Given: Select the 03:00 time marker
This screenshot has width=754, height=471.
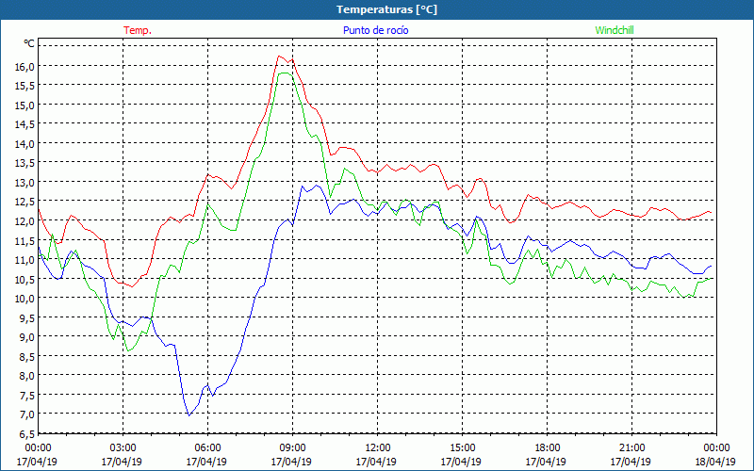Looking at the screenshot, I should tap(123, 447).
